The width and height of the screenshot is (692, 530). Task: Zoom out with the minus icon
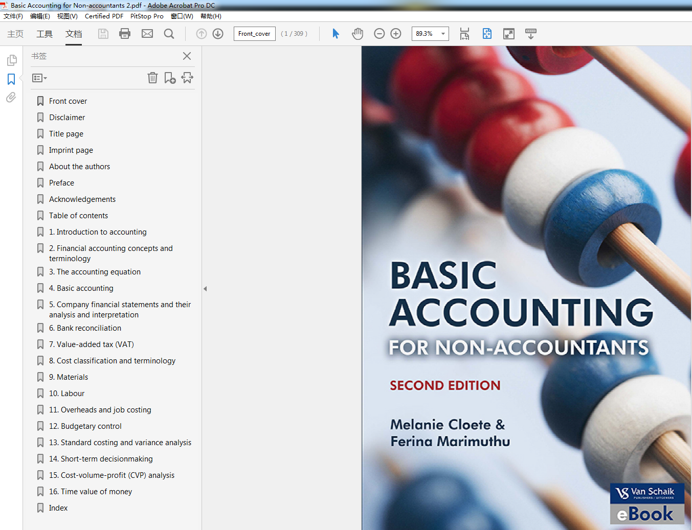[380, 34]
